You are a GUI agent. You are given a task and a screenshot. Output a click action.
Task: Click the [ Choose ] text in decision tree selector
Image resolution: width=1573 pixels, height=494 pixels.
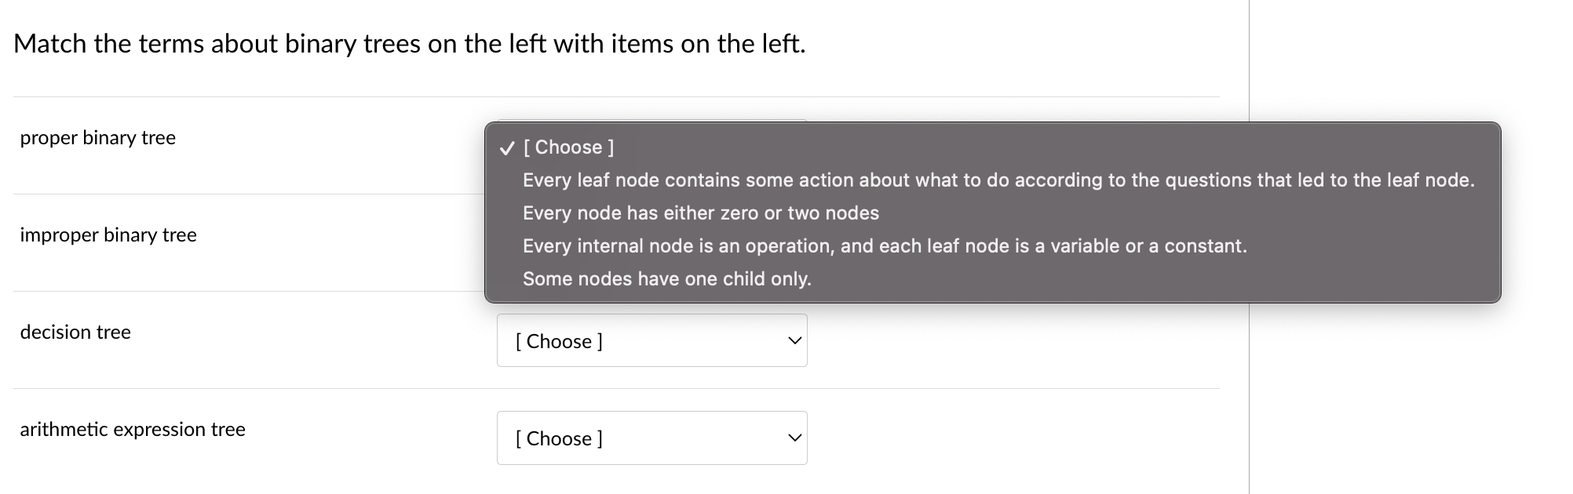558,341
